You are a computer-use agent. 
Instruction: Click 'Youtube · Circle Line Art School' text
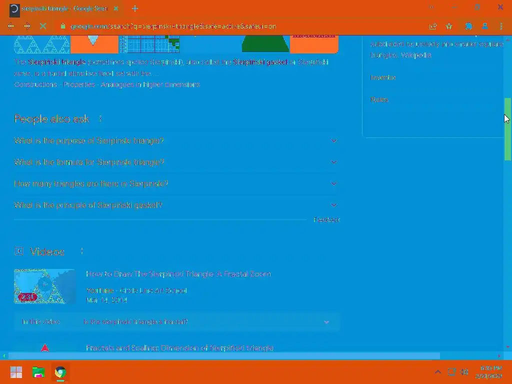coord(136,290)
